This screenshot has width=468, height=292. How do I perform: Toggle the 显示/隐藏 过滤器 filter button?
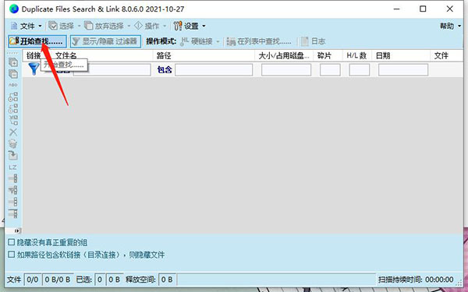click(x=105, y=41)
